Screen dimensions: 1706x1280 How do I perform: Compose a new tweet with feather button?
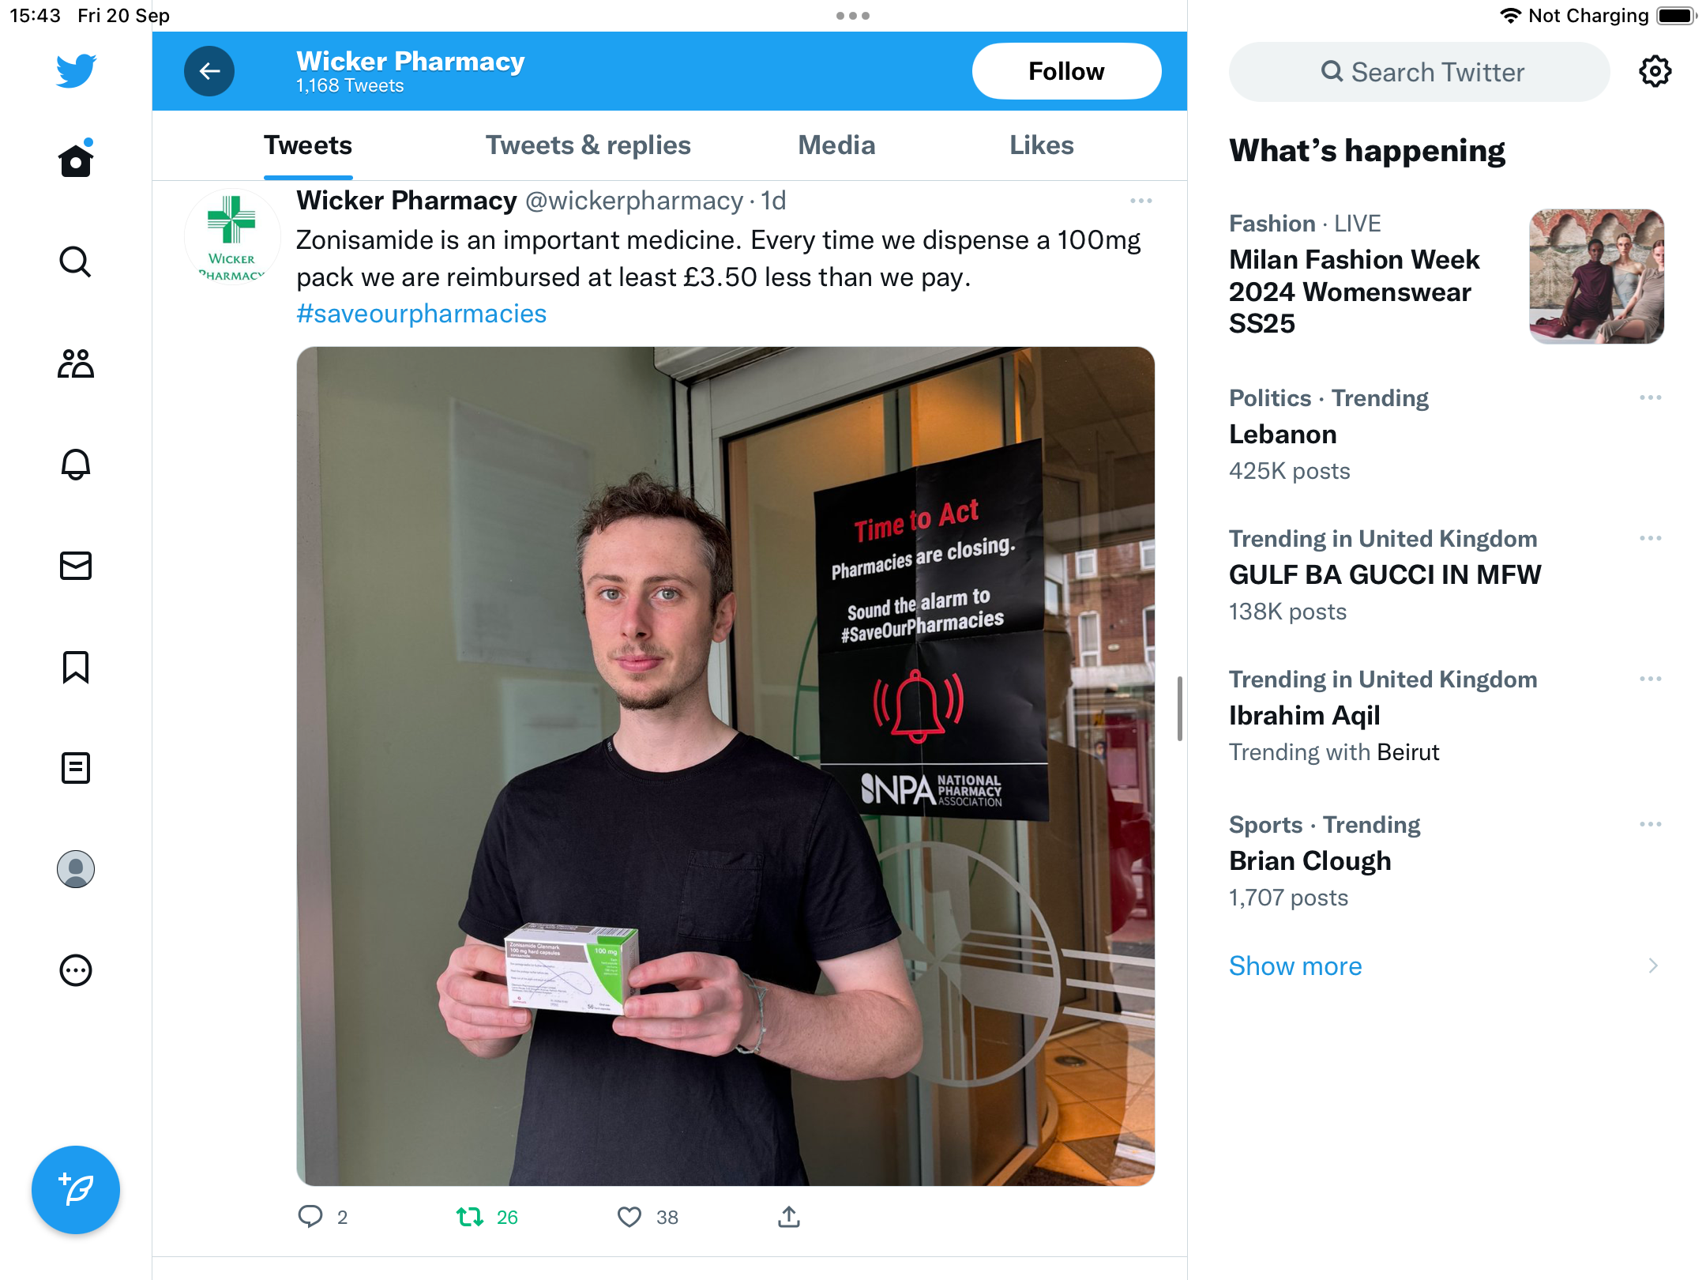click(x=76, y=1190)
